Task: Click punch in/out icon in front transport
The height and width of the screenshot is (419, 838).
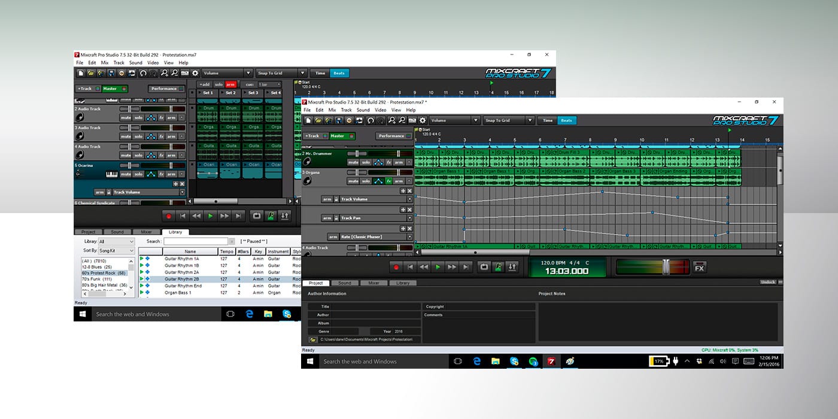Action: [x=512, y=267]
